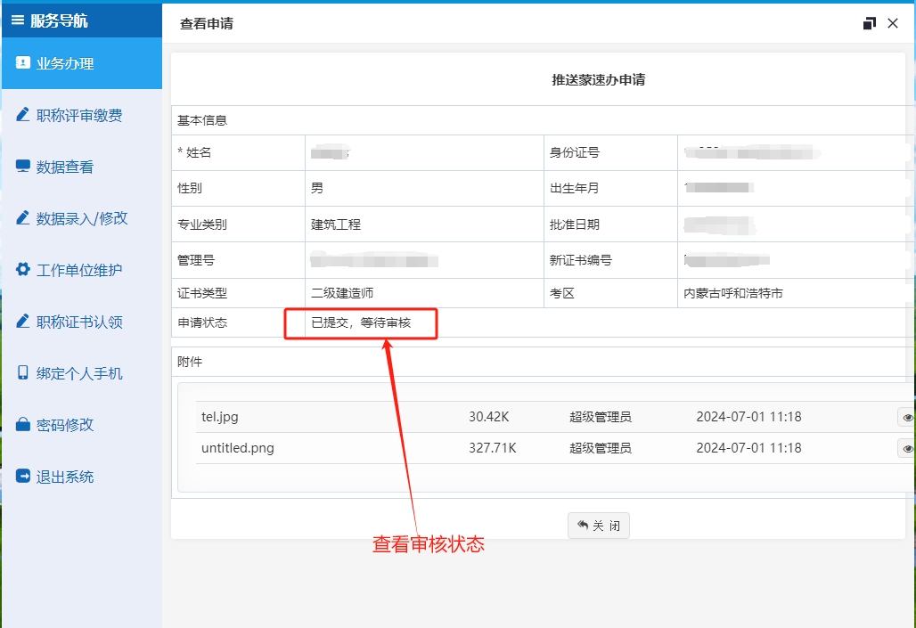
Task: Click the 业务办理 sidebar icon
Action: 23,63
